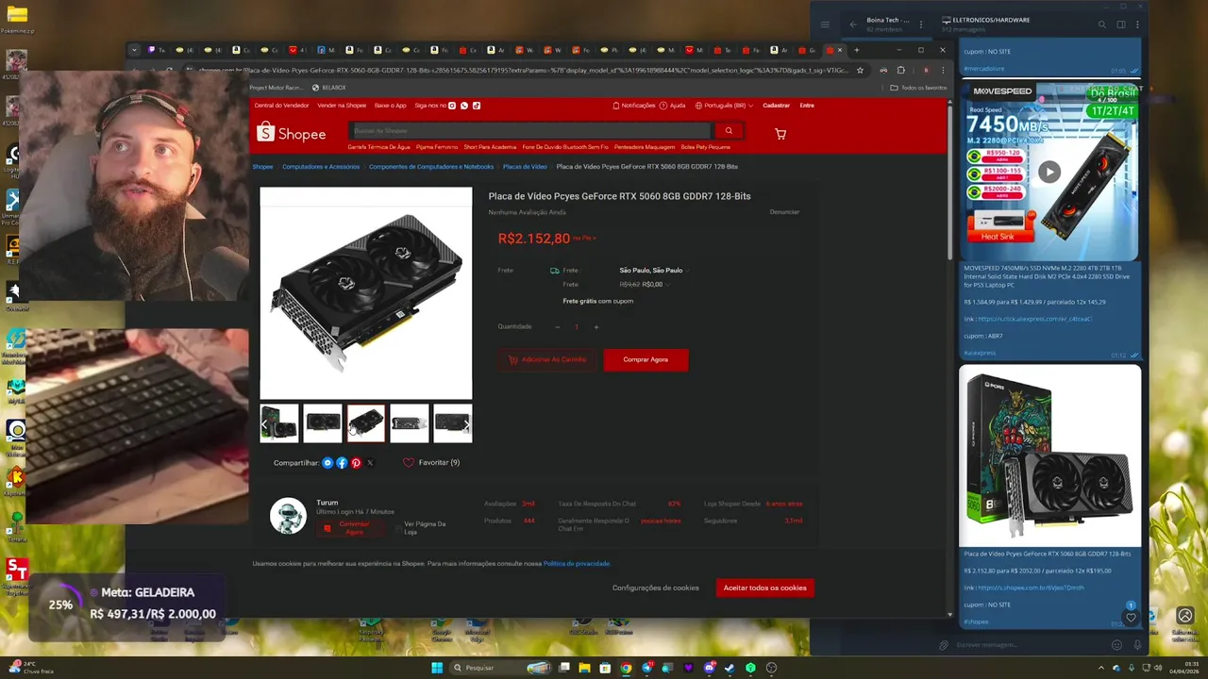
Task: Focus the Buscar na Shopee search field
Action: 530,131
